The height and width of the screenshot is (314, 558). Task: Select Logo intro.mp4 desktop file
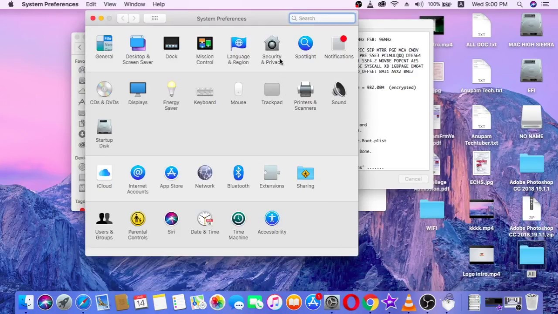[481, 261]
